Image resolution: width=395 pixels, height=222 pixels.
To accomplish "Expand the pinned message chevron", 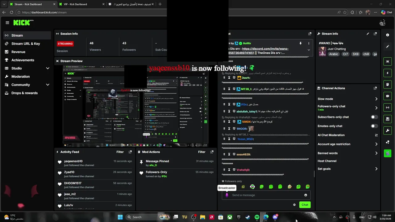I will click(x=309, y=50).
